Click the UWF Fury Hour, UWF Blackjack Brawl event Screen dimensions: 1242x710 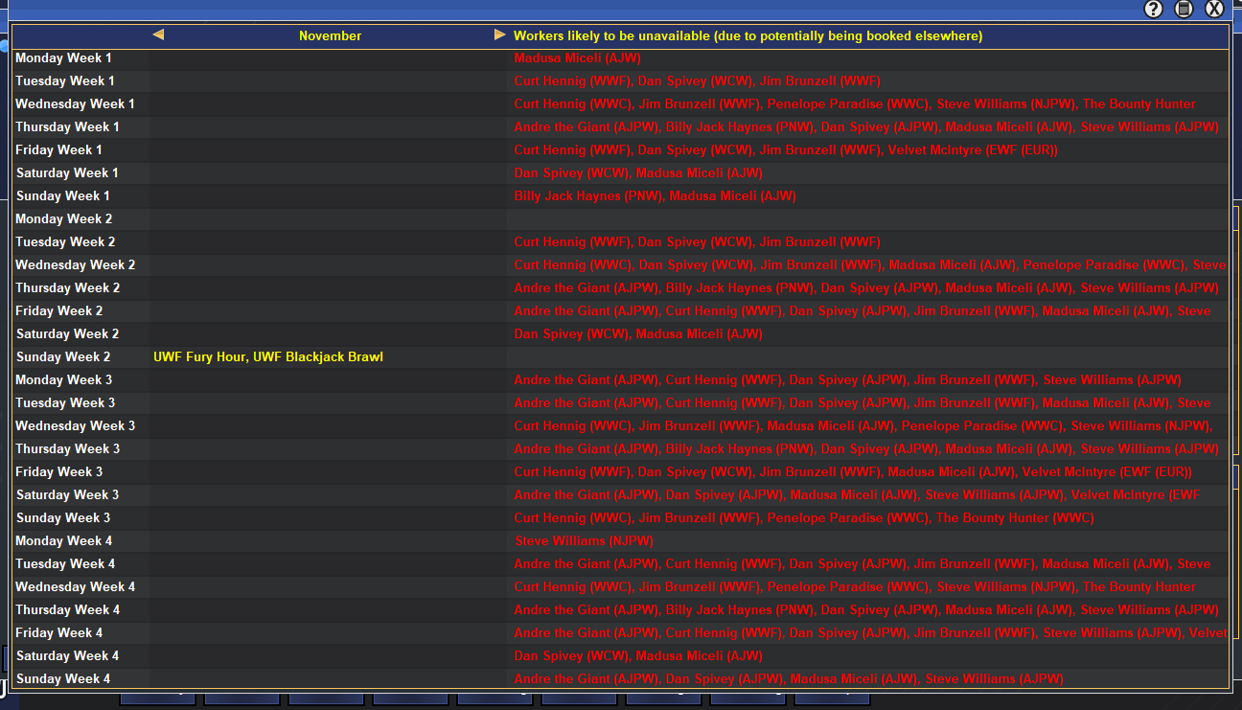(268, 357)
